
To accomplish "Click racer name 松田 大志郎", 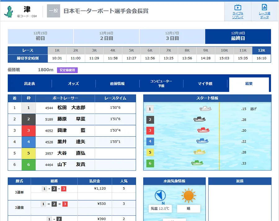I will click(71, 108).
